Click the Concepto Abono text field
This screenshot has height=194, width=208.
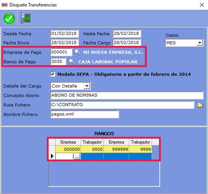[127, 95]
